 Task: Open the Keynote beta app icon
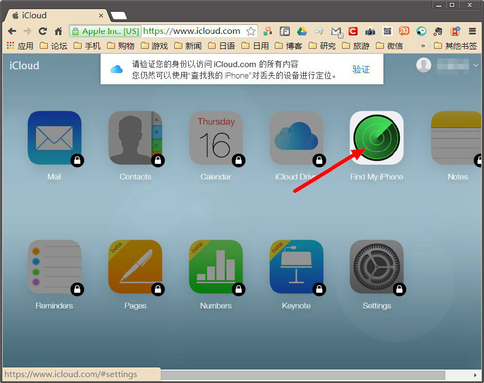(296, 267)
